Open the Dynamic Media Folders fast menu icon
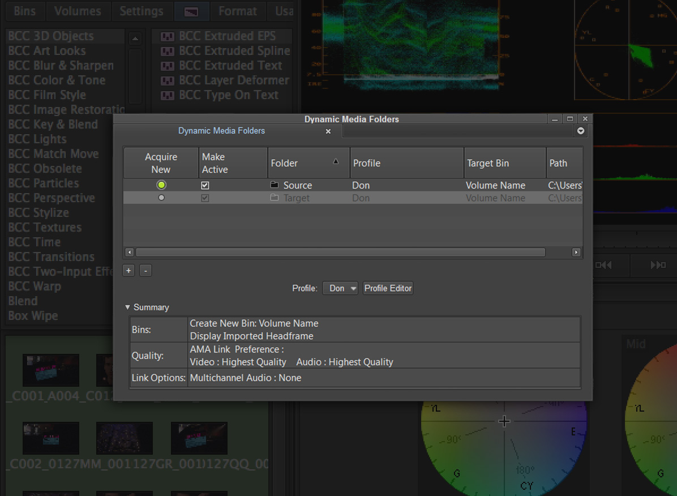The image size is (677, 496). 581,131
